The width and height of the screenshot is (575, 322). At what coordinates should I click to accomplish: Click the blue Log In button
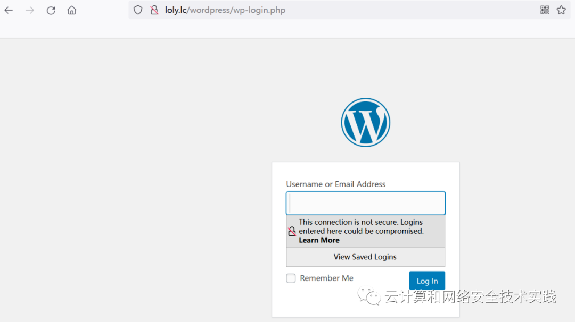[x=427, y=281]
